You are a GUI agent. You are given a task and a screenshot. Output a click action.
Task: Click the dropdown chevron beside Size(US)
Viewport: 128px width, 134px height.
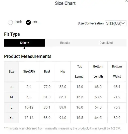click(x=123, y=23)
